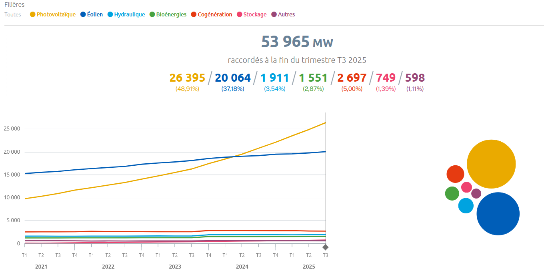This screenshot has width=544, height=277.
Task: Click the 26 395 Photovoltaïque value
Action: pos(187,78)
